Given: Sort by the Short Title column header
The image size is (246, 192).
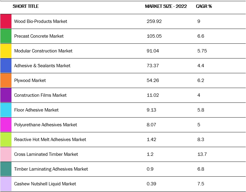Looking at the screenshot, I should [26, 6].
